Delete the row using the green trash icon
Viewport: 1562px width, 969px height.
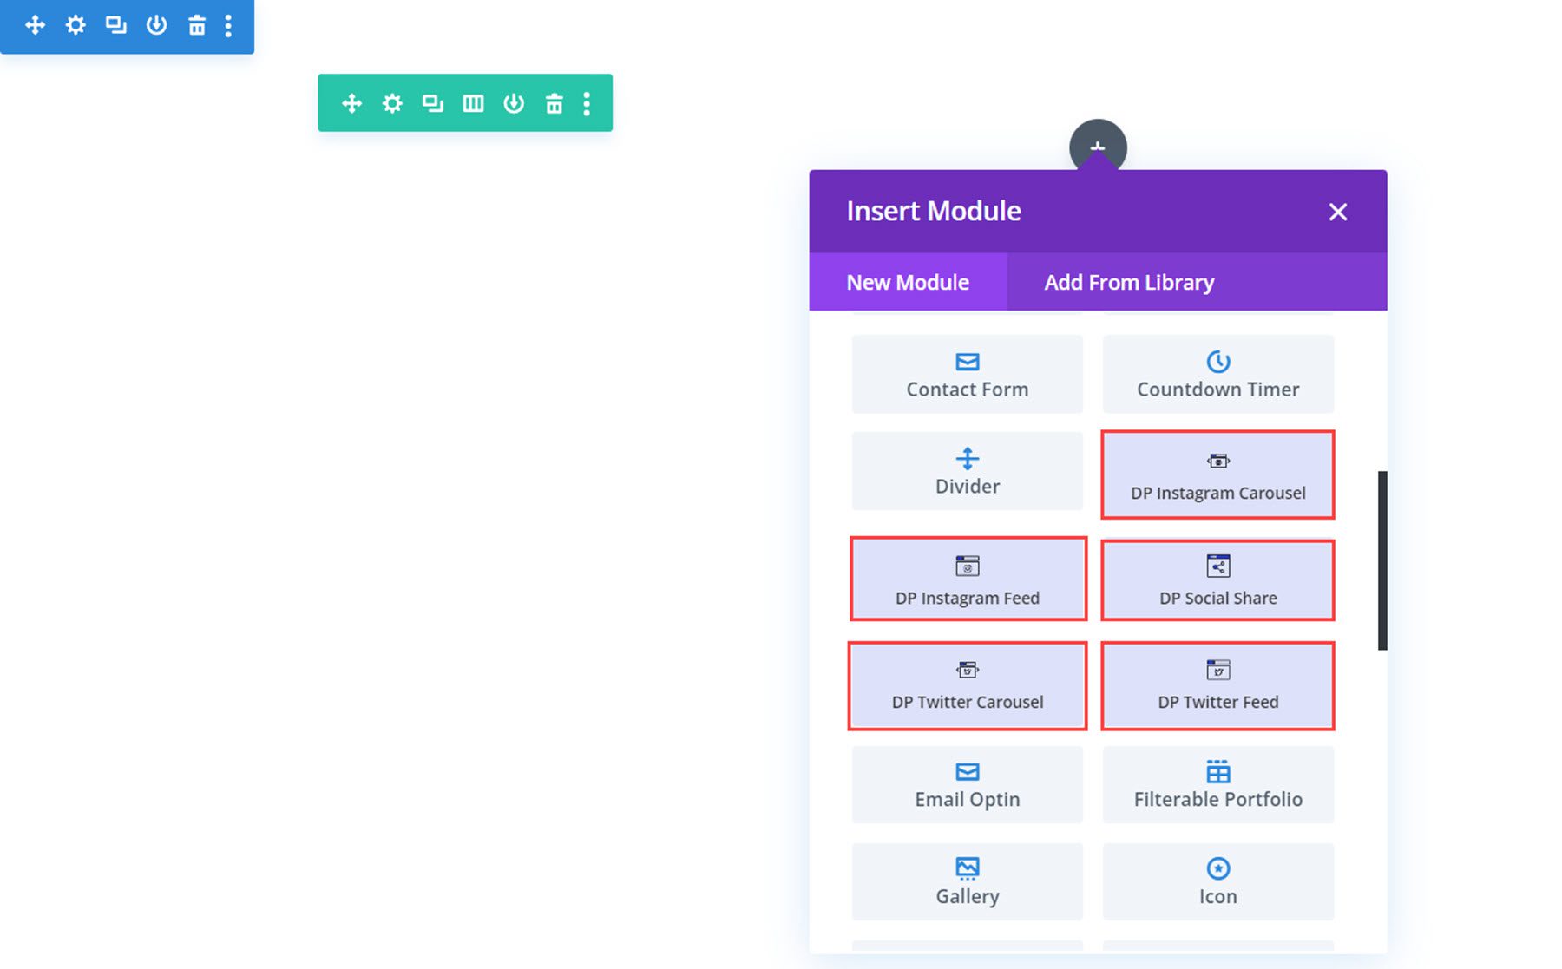click(x=554, y=102)
